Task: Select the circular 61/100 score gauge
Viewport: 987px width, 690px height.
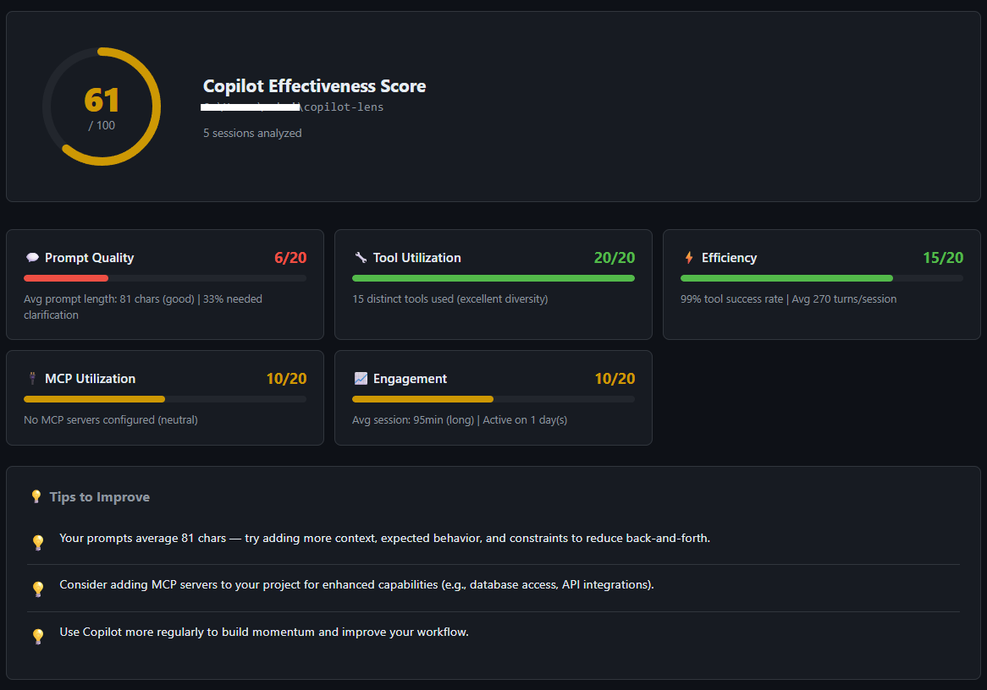Action: (x=102, y=105)
